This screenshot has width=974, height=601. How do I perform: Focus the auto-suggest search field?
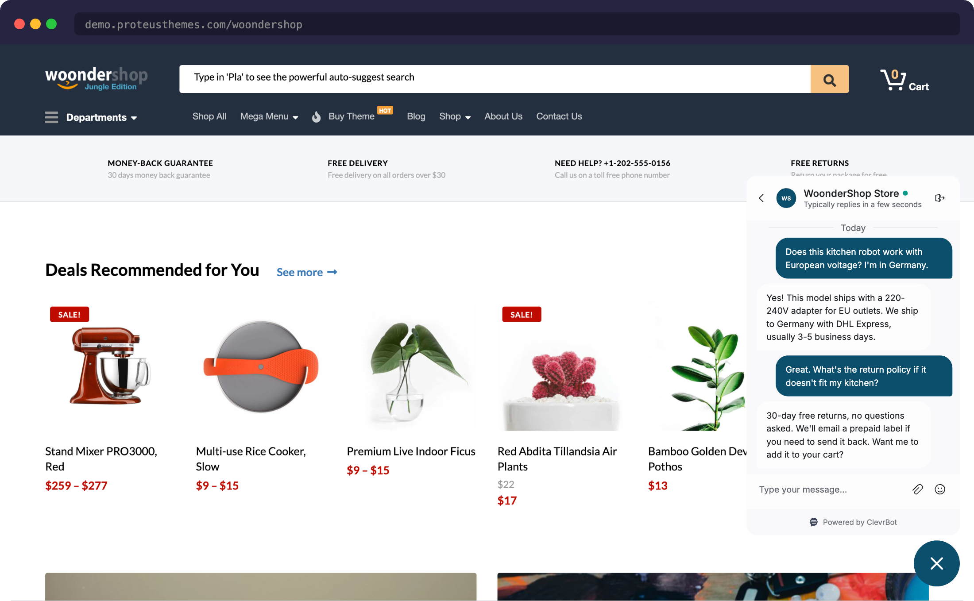pyautogui.click(x=495, y=79)
